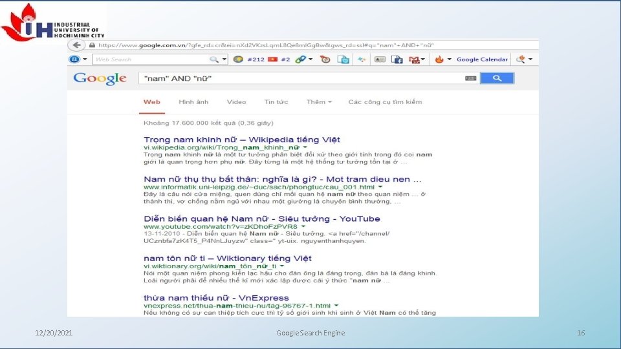
Task: Expand the Web Search engine dropdown arrow
Action: click(x=224, y=59)
